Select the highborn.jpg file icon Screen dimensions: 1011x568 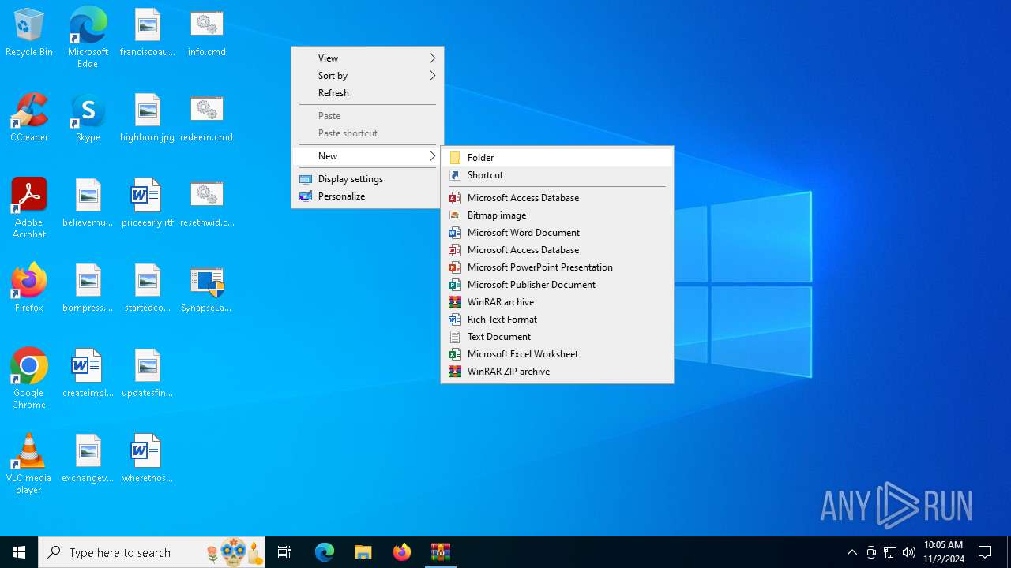coord(147,118)
